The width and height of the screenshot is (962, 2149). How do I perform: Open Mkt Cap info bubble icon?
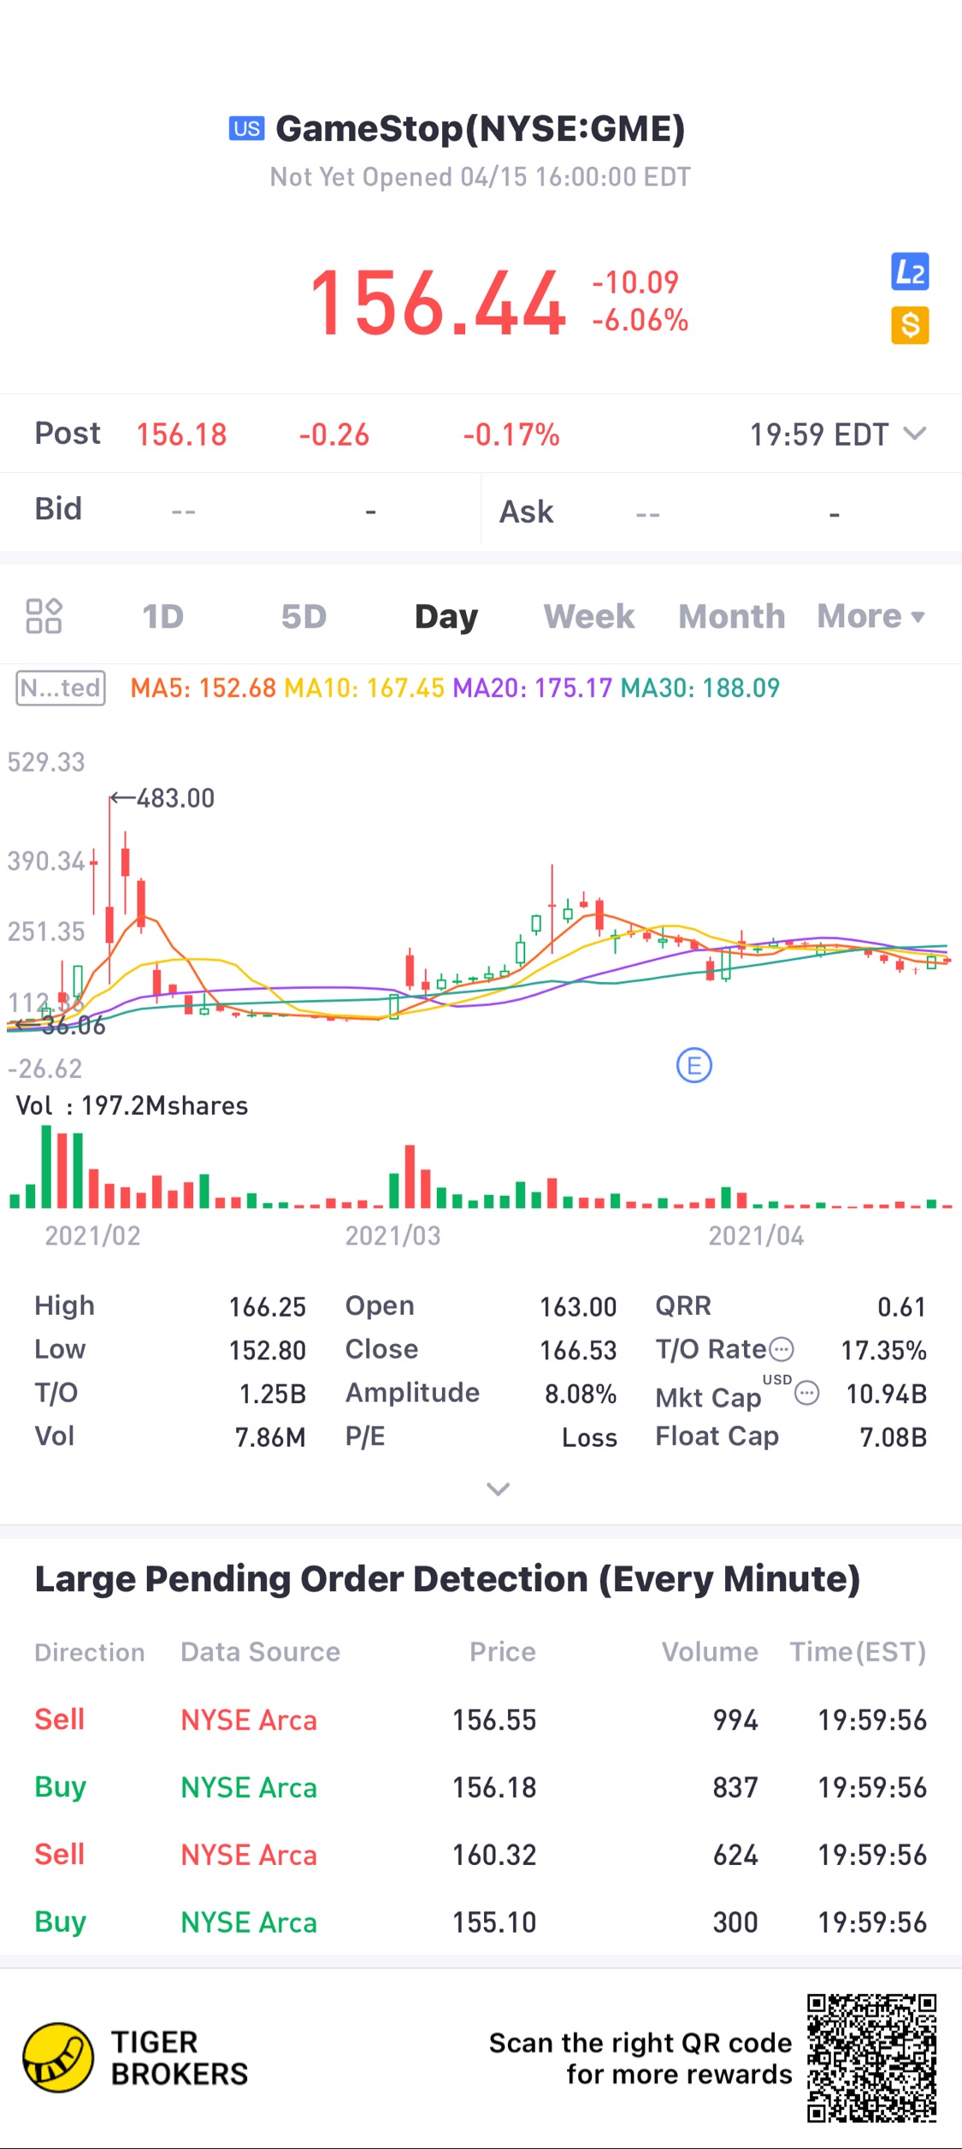(x=806, y=1394)
